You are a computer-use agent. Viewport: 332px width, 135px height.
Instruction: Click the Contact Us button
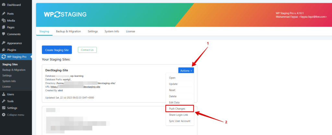(87, 50)
